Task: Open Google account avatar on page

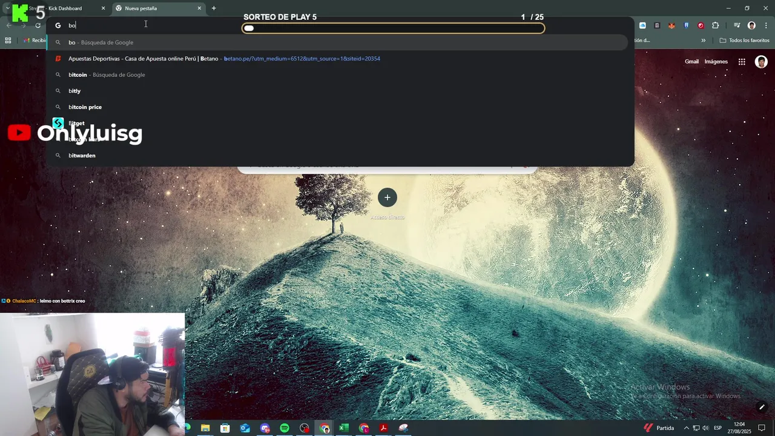Action: 761,62
